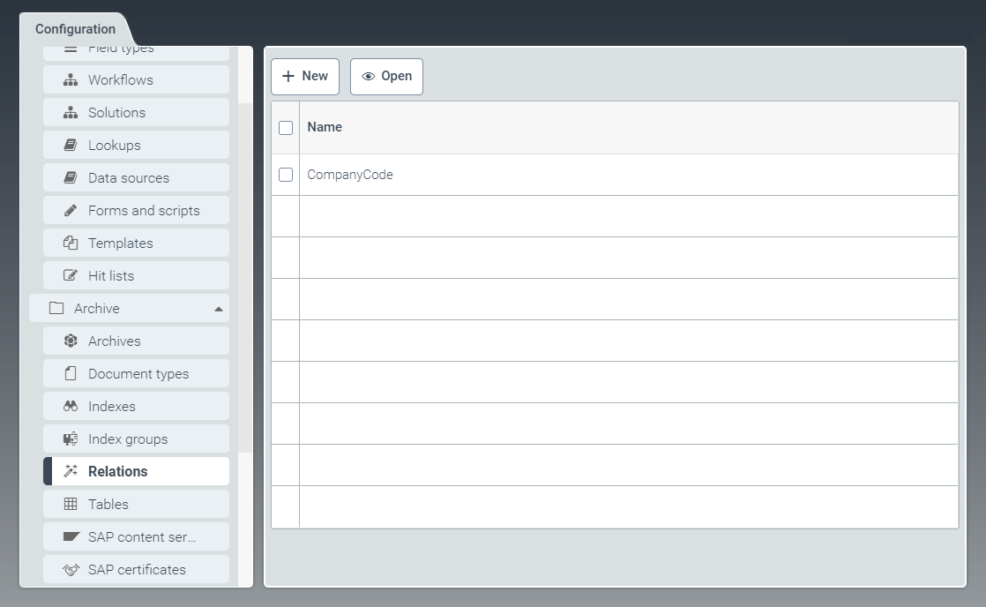Click the SAP certificates handshake icon

tap(71, 570)
